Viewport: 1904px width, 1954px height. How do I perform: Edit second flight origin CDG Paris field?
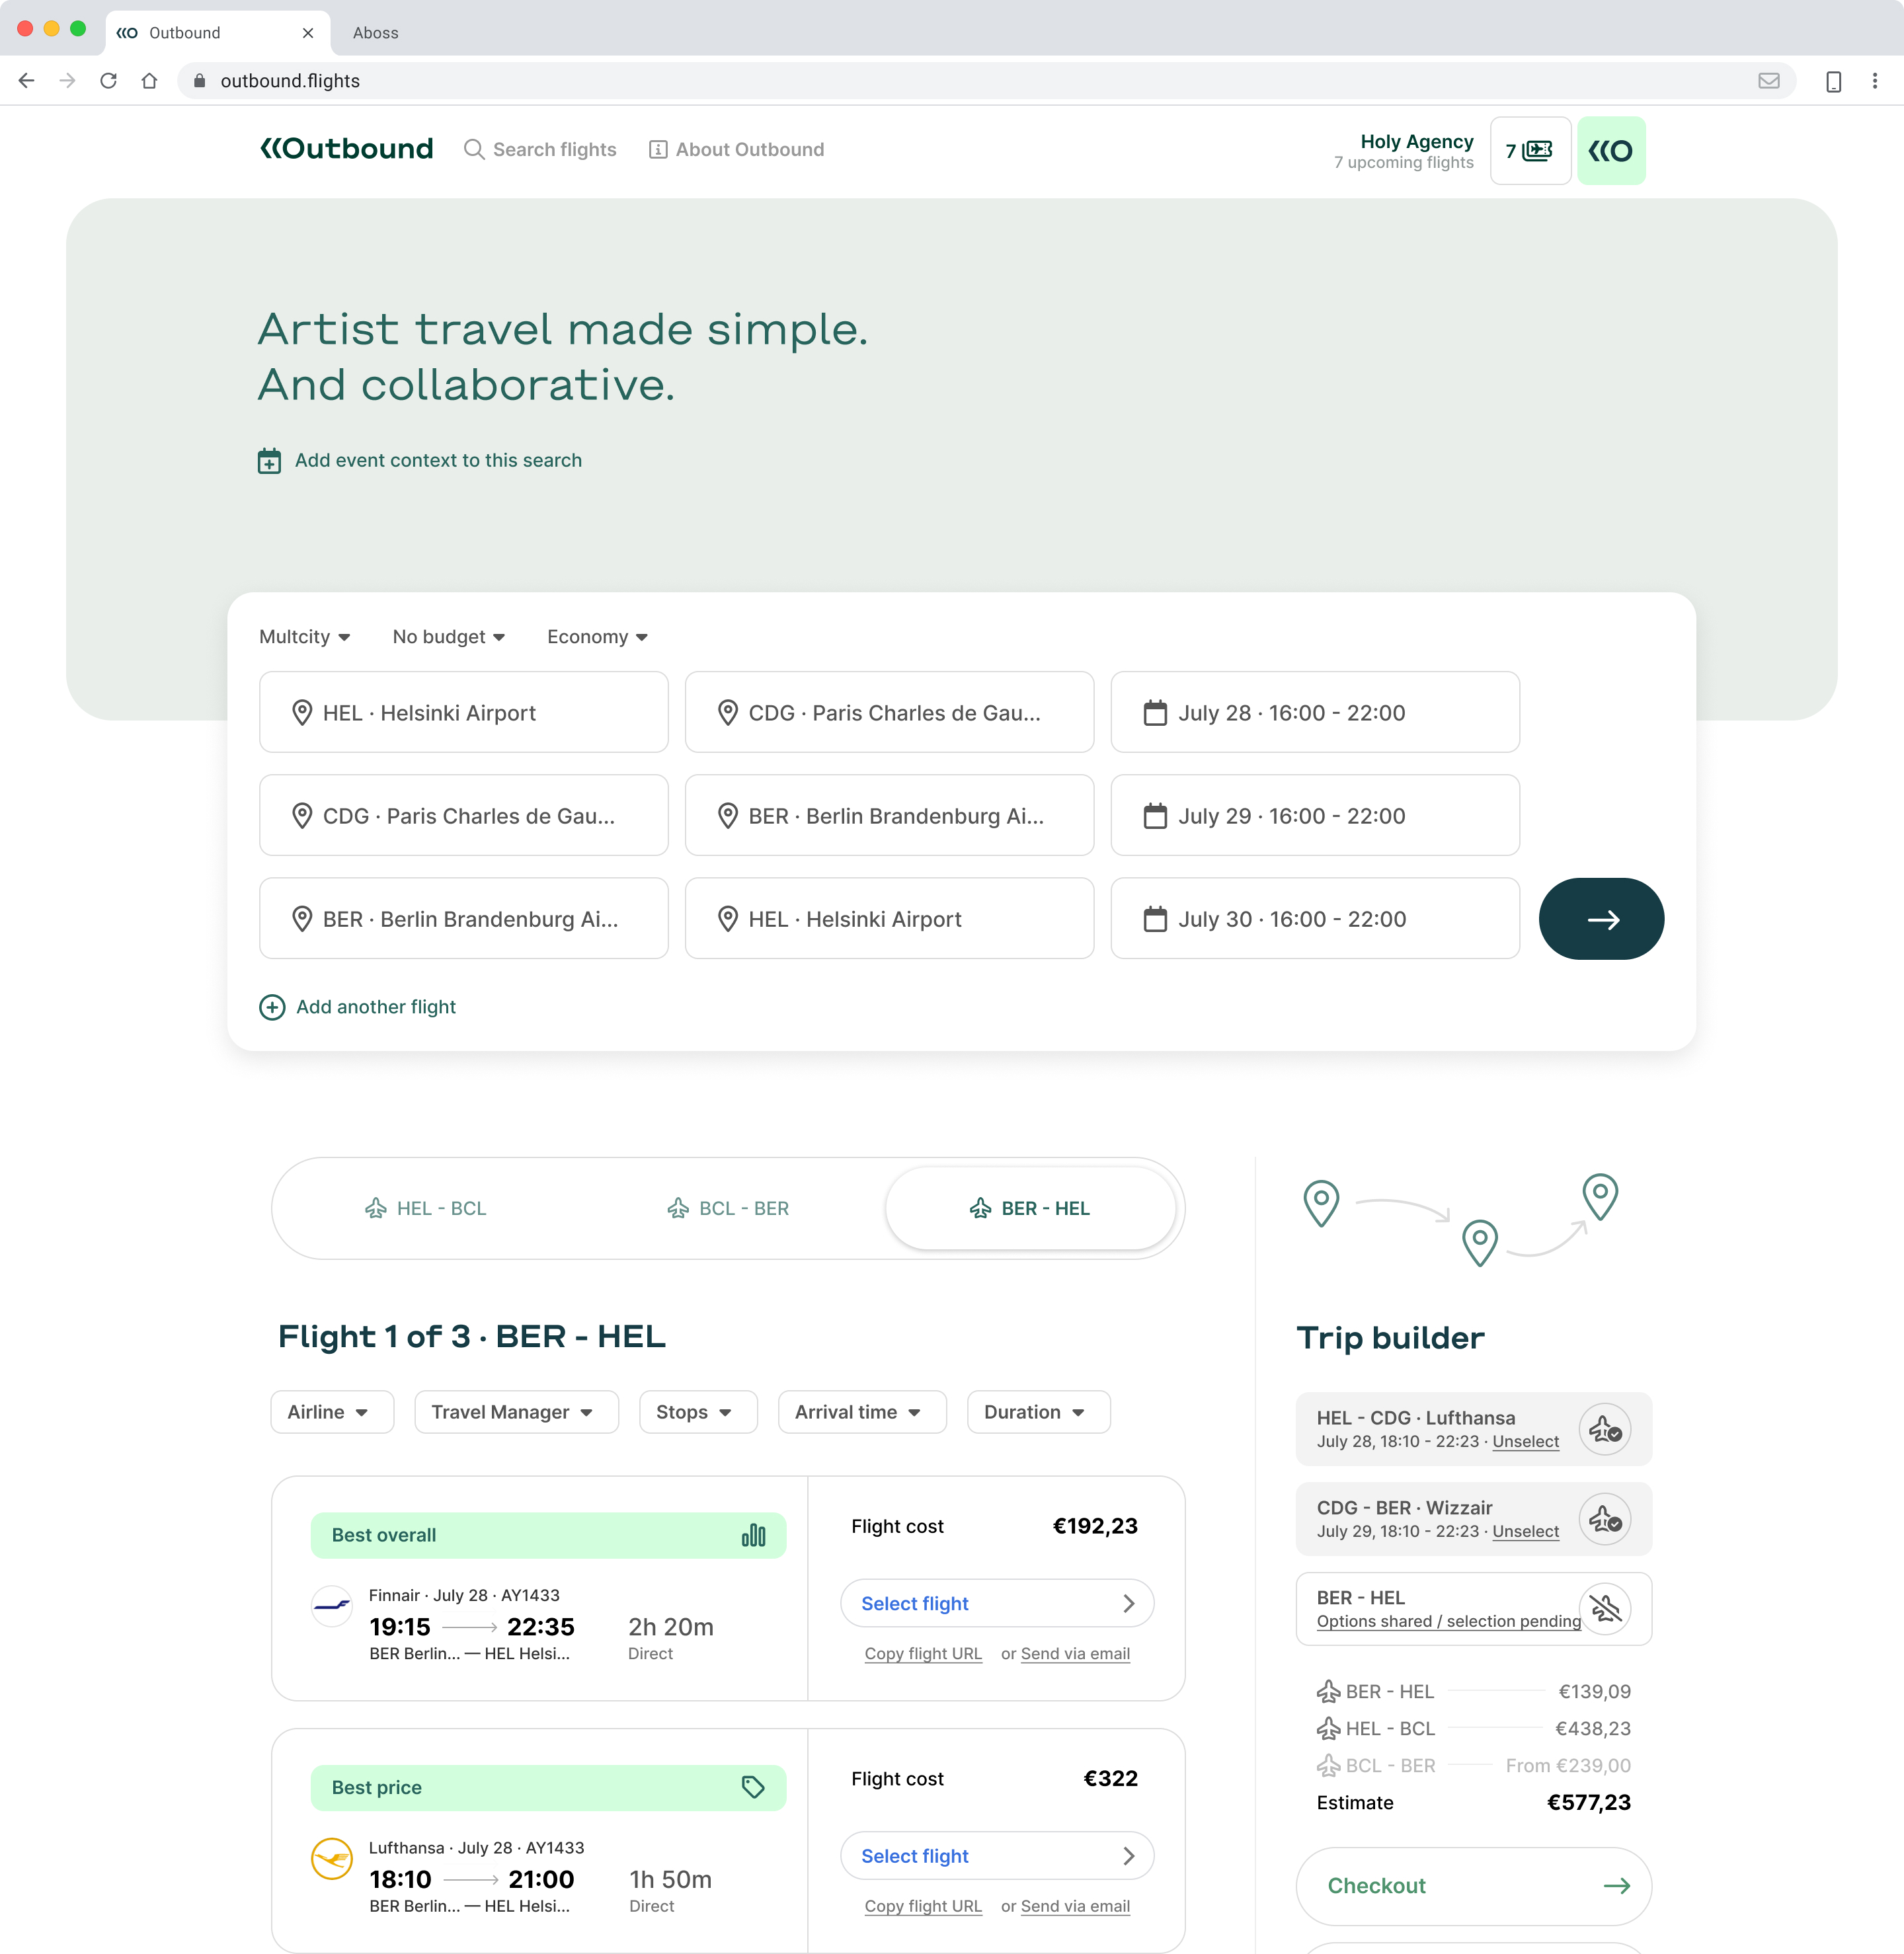coord(464,815)
